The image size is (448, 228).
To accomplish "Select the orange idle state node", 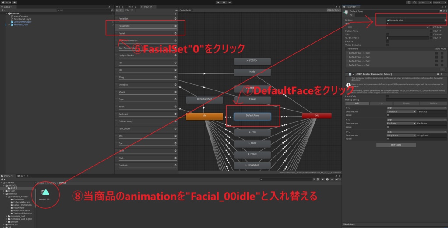I will point(204,116).
